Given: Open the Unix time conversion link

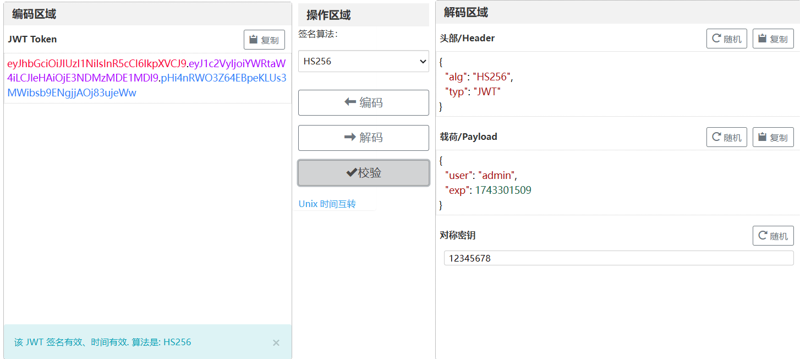Looking at the screenshot, I should click(327, 204).
